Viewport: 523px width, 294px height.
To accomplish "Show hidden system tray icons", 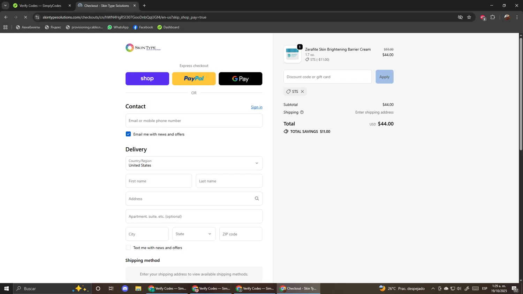I will pyautogui.click(x=433, y=288).
